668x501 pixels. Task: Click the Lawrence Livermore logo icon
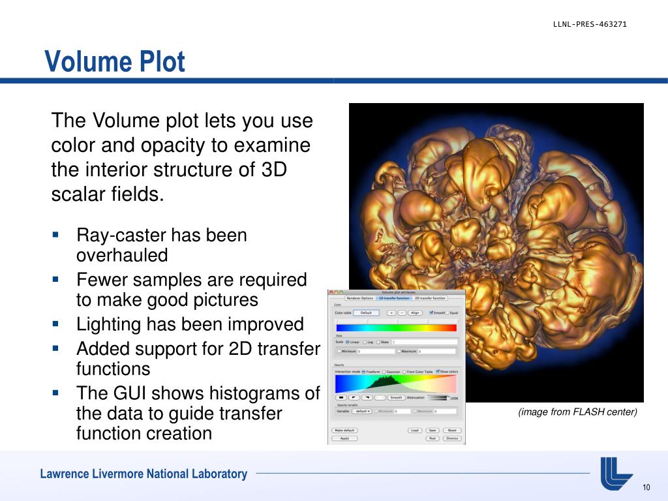616,474
